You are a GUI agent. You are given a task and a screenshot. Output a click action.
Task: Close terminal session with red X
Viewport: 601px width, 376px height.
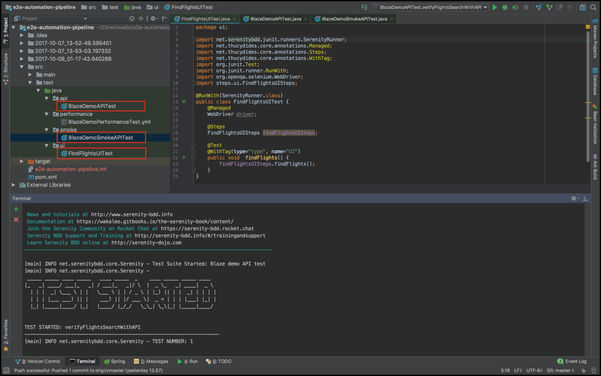(x=16, y=219)
